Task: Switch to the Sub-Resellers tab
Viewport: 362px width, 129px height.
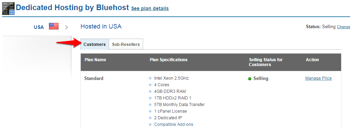Action: (x=126, y=44)
